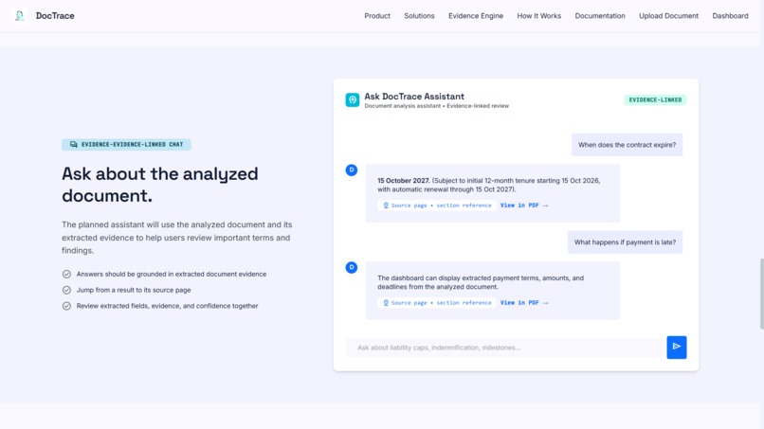
Task: Click 'Document analysis assistant • Evidence-linked review' subtitle
Action: 437,106
